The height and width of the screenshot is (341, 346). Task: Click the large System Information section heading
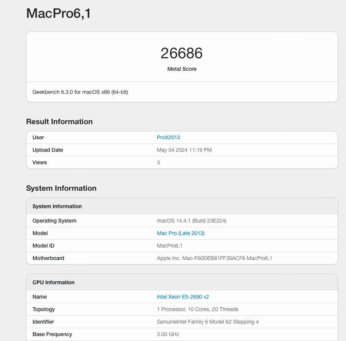pyautogui.click(x=61, y=188)
